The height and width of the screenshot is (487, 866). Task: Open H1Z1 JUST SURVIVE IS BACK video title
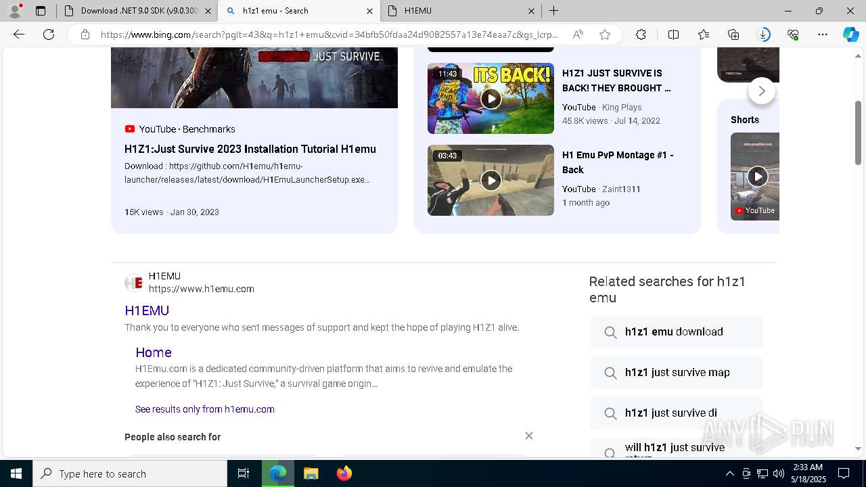616,80
